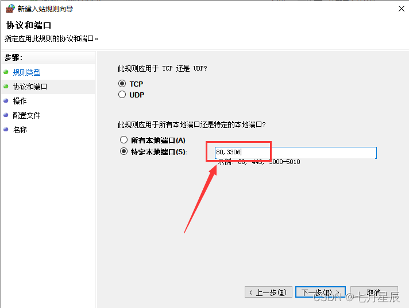Select the 名称 step in sidebar
Screen dimensions: 409x308
tap(20, 130)
